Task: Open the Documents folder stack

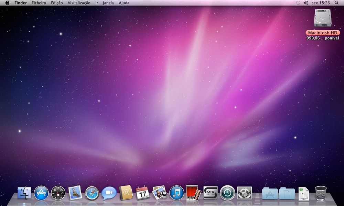Action: click(287, 193)
